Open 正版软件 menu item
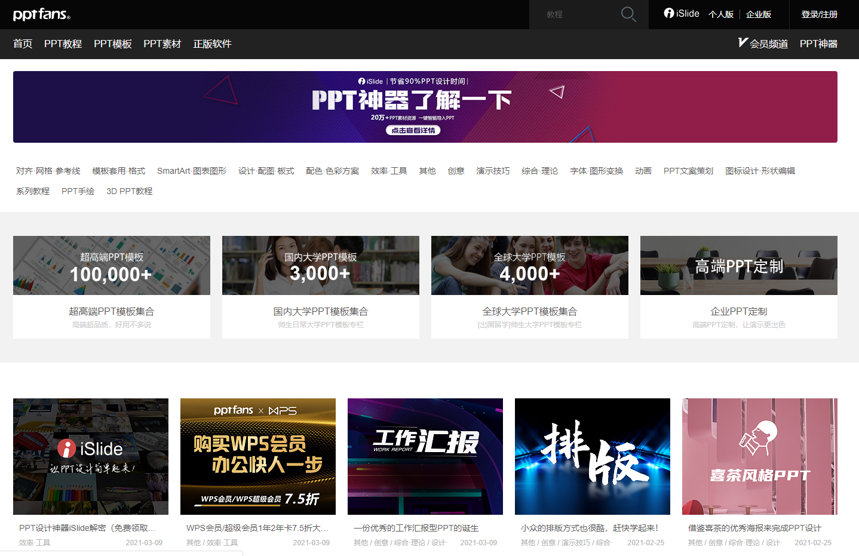Screen dimensions: 859x556 tap(212, 44)
